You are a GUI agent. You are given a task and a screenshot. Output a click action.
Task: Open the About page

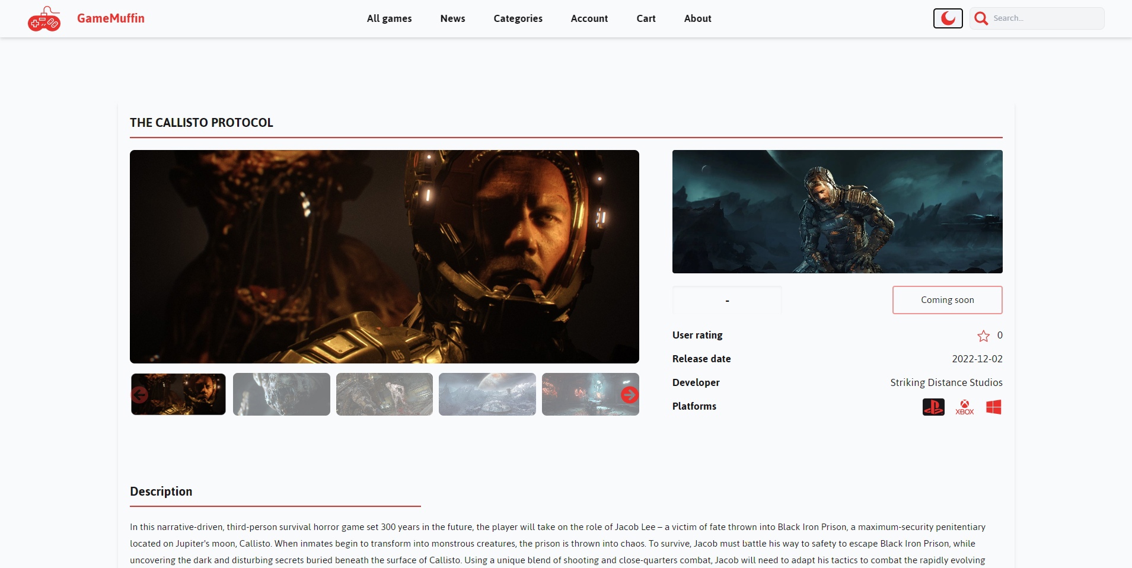[697, 18]
